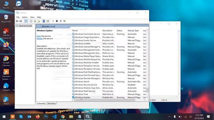
Task: Click the services list horizontal scrollbar
Action: point(104,100)
